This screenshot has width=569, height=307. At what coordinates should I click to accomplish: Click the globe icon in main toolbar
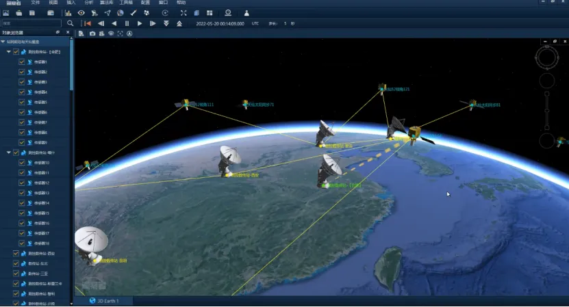click(x=121, y=13)
